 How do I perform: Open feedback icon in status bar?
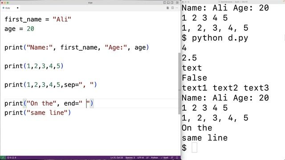tap(172, 158)
